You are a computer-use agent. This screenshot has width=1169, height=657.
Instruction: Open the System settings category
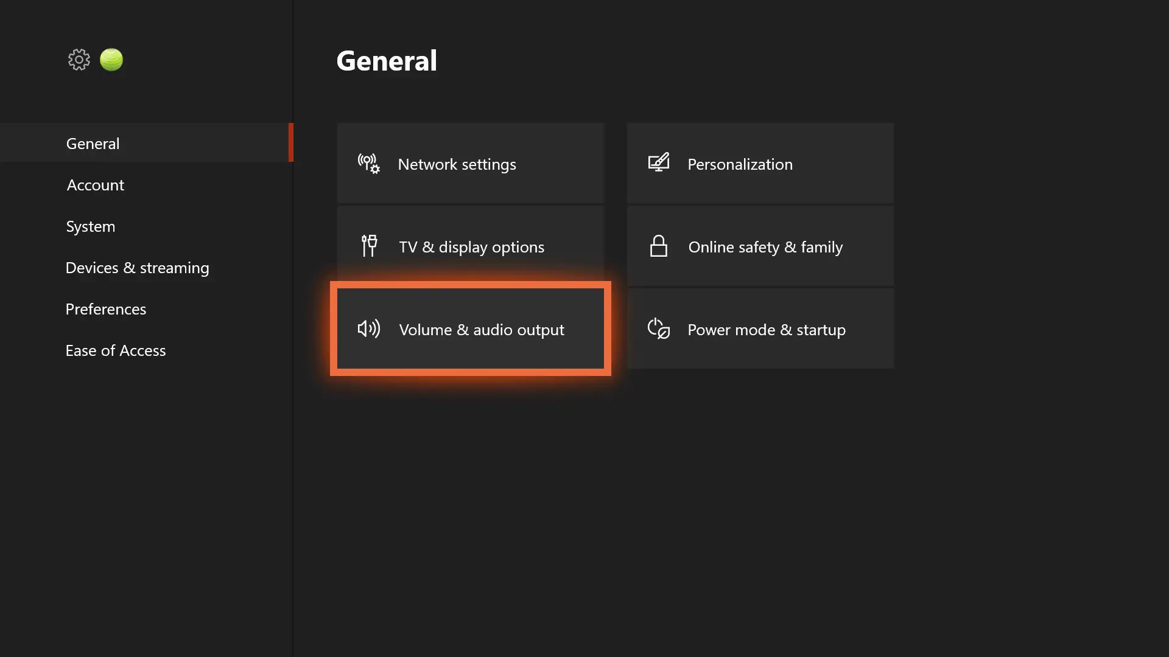click(x=91, y=226)
